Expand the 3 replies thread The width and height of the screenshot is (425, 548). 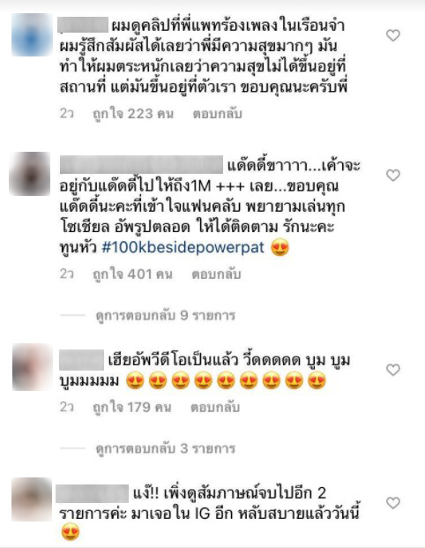point(166,448)
